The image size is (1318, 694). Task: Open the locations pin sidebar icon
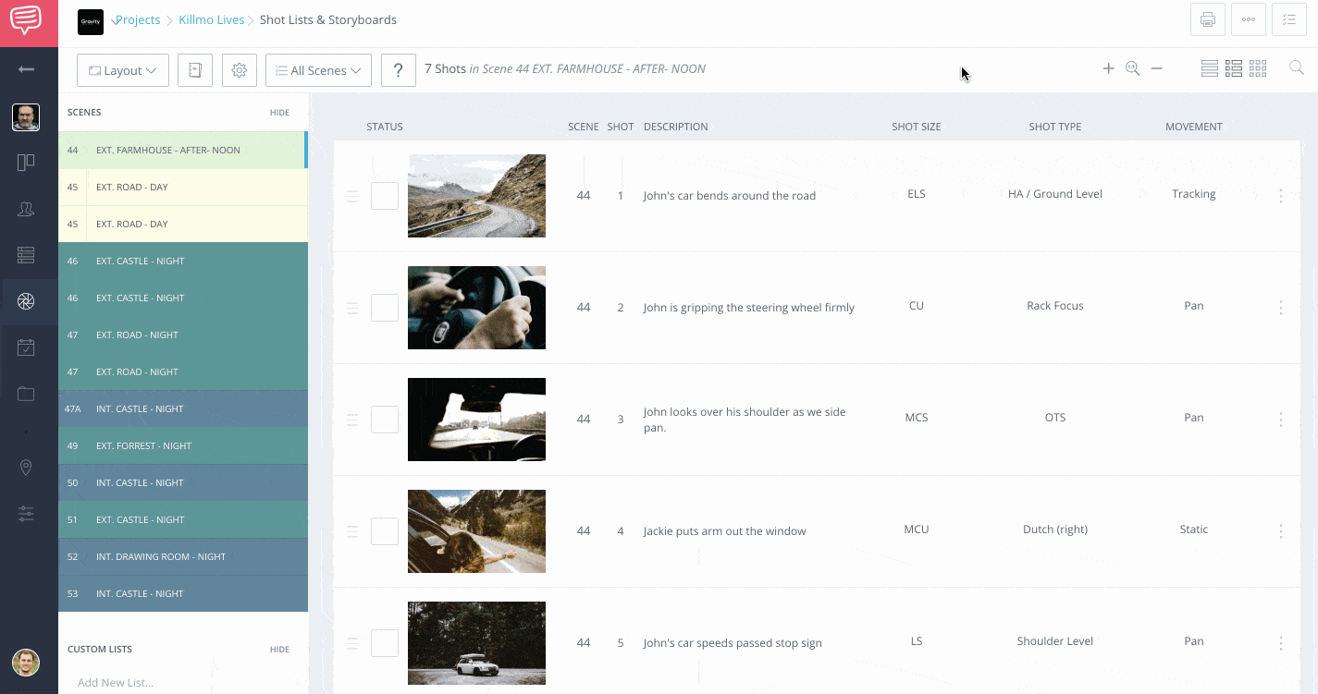26,468
